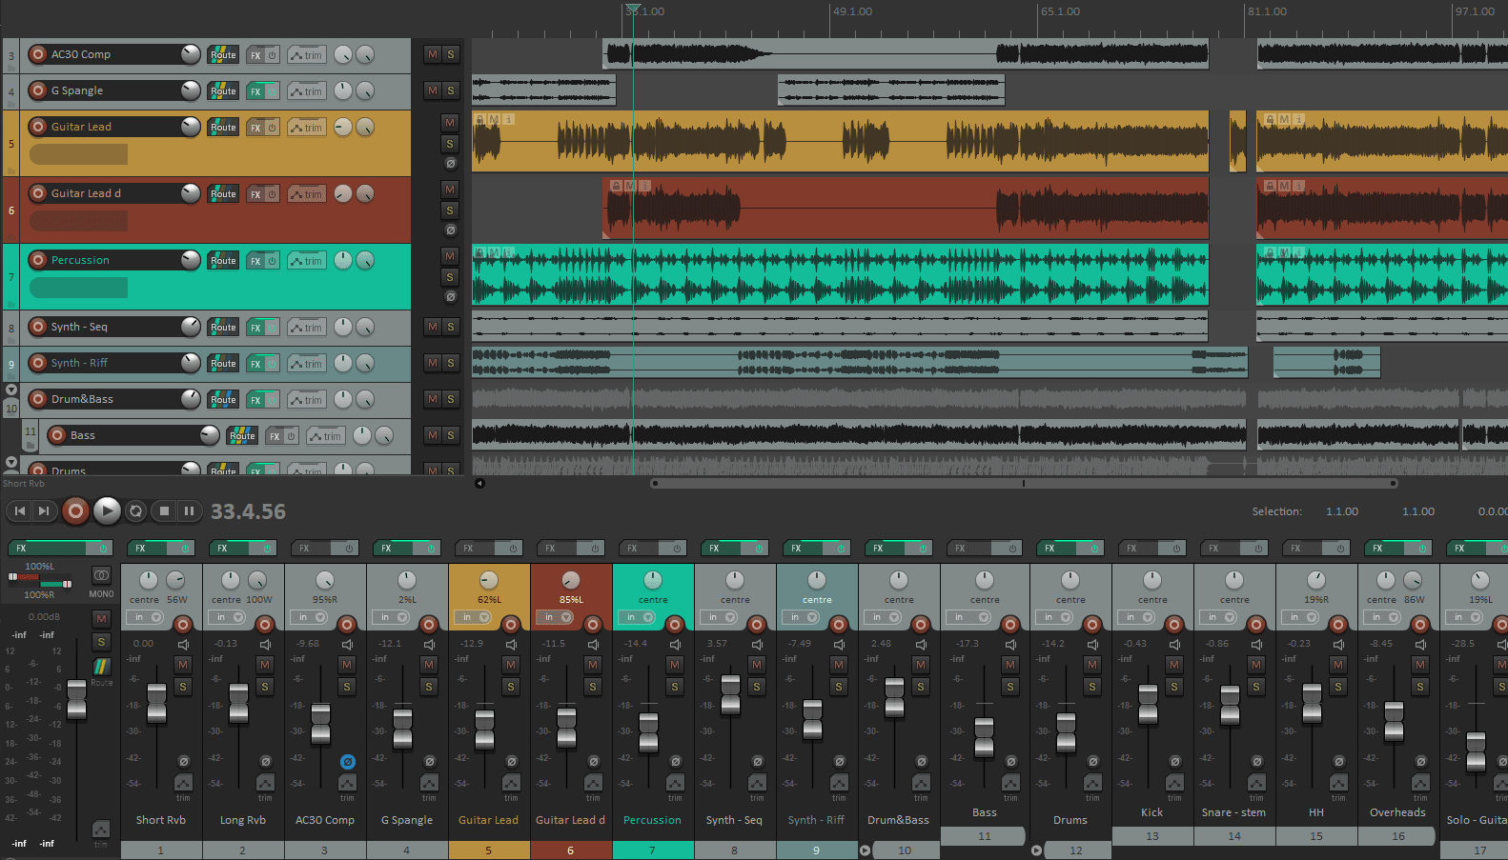Open input dropdown on Guitar Lead mixer strip
1508x860 pixels.
474,617
